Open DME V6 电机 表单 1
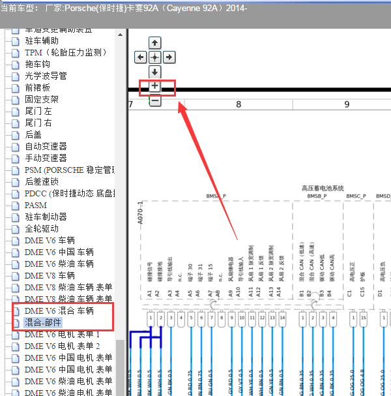The height and width of the screenshot is (396, 391). (x=62, y=335)
